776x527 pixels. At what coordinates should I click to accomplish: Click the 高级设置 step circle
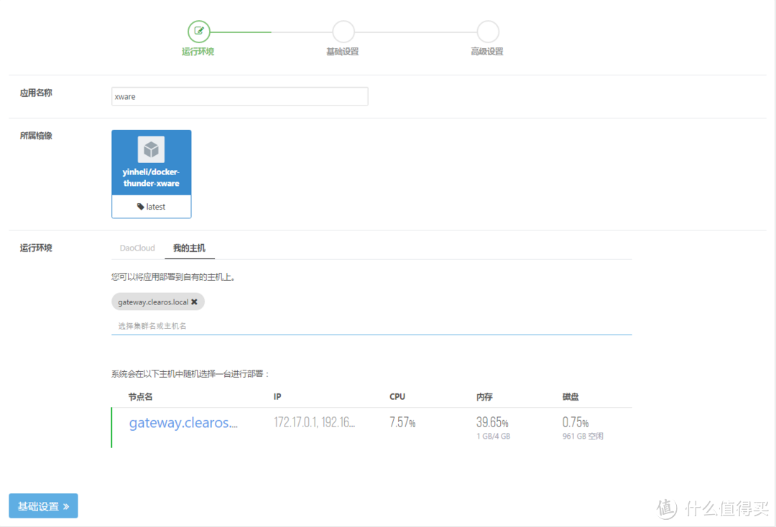point(487,32)
